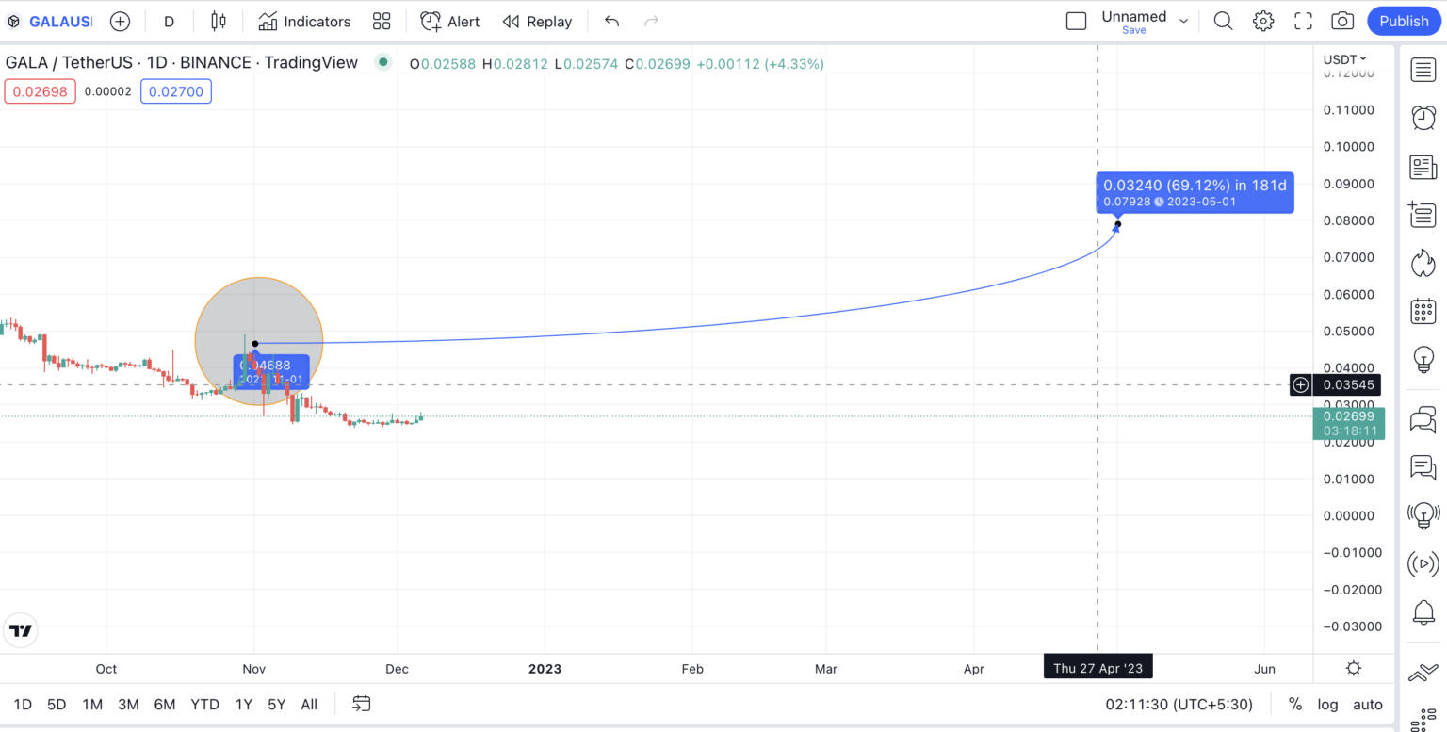Click the undo arrow
Screen dimensions: 1447x732
click(612, 21)
